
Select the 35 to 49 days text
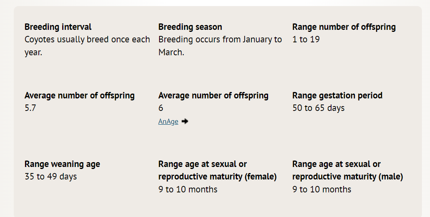[x=50, y=176]
